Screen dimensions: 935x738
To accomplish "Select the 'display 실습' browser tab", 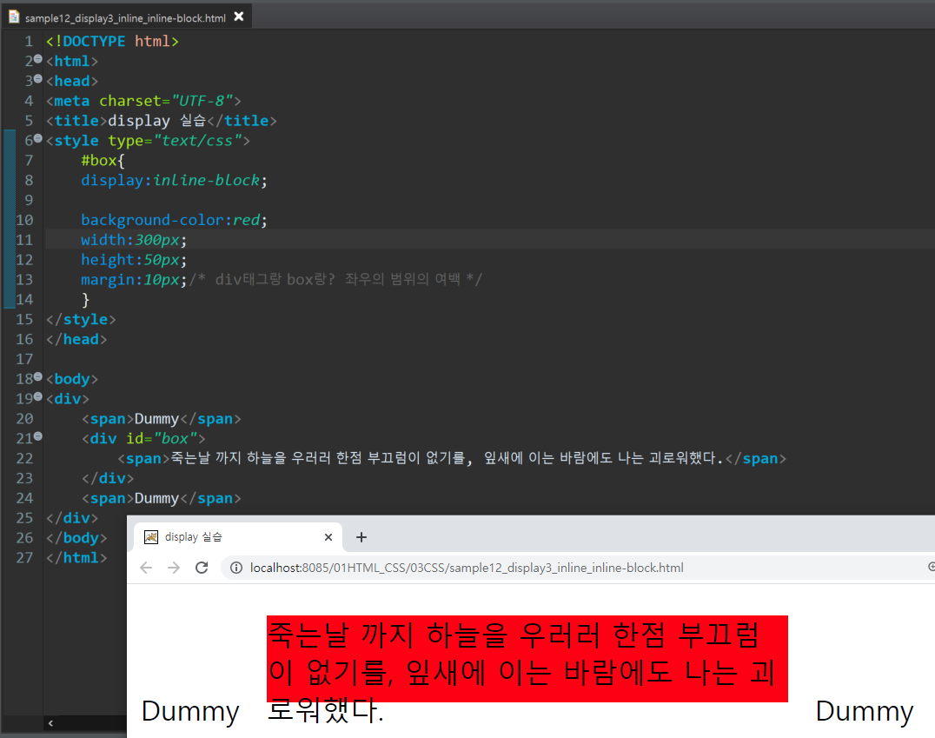I will coord(237,537).
